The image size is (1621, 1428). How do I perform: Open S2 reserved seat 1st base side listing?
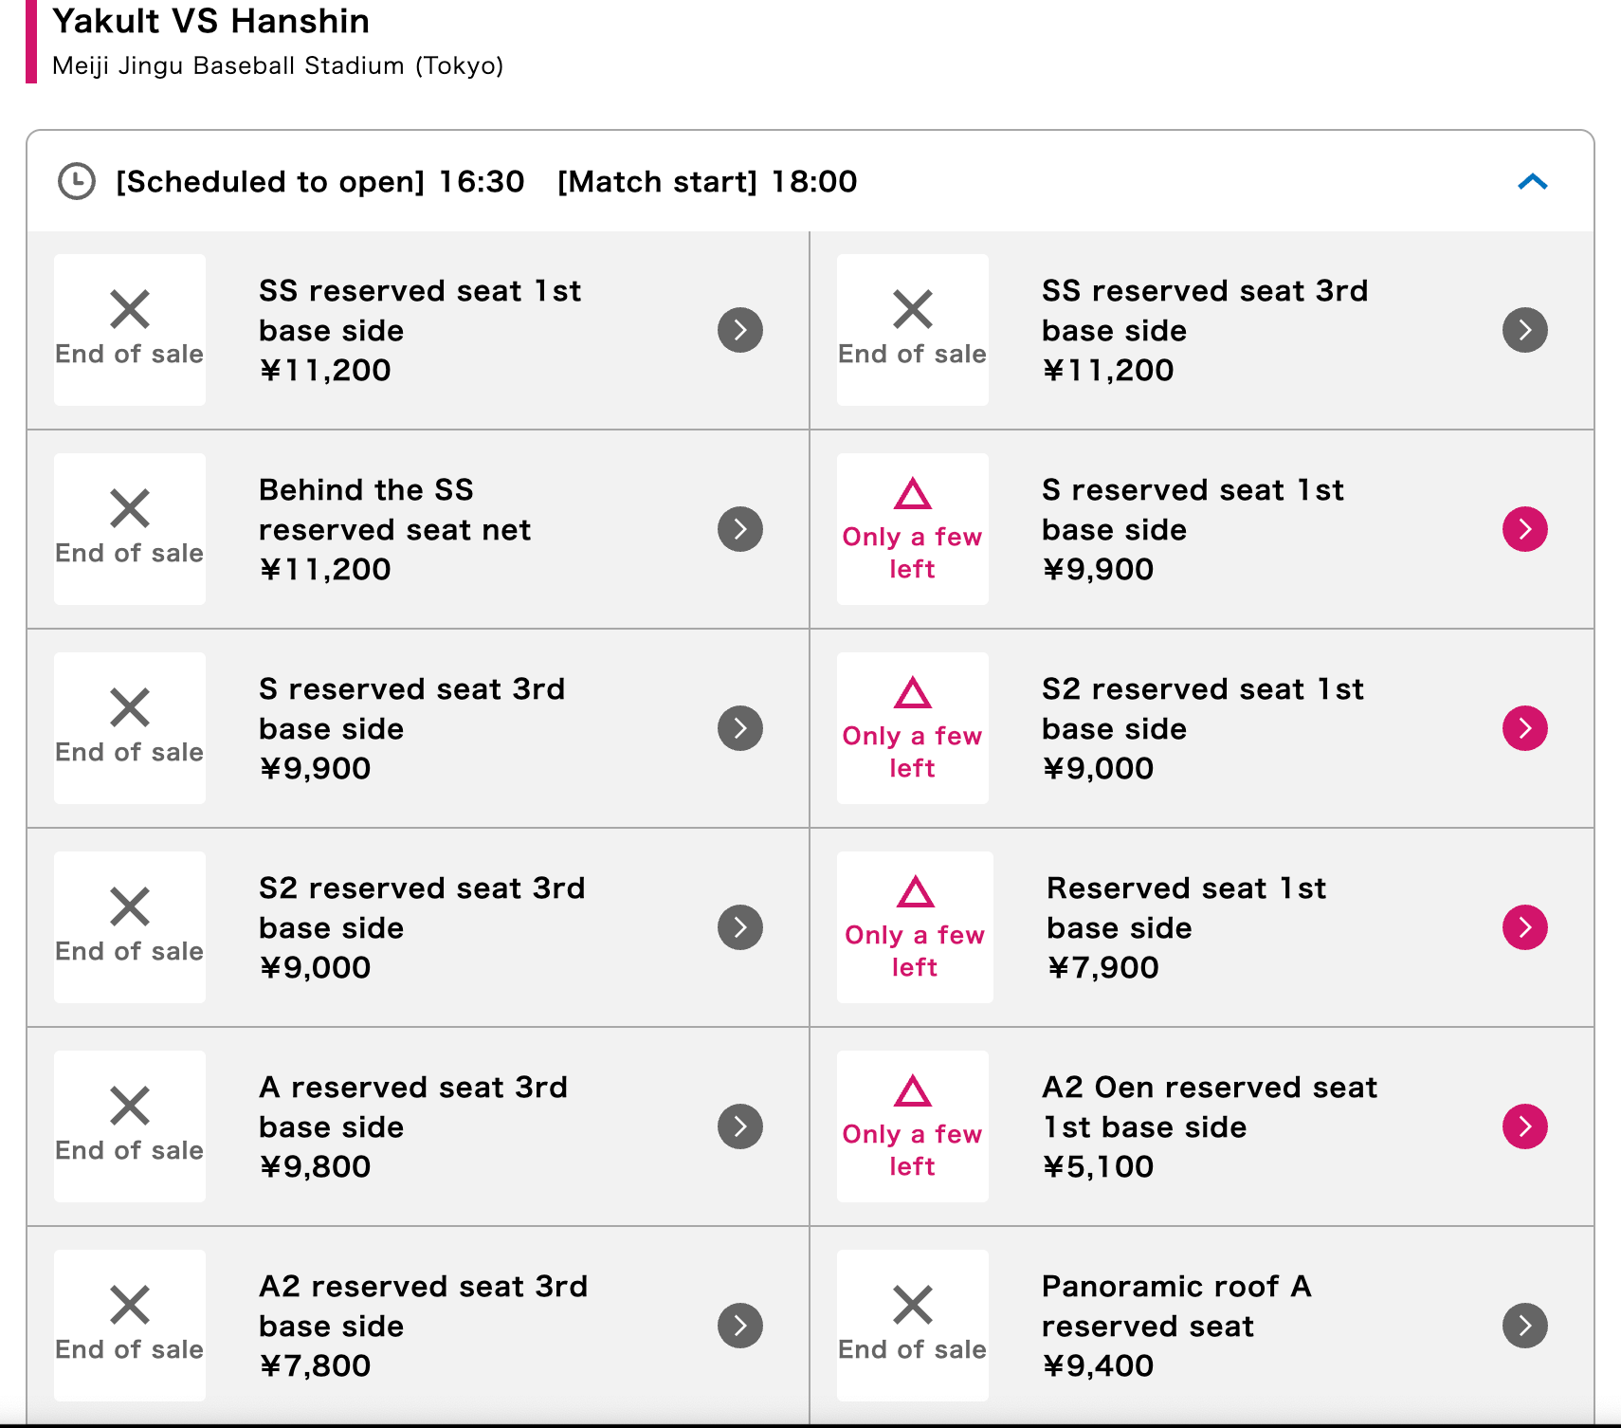(1202, 728)
